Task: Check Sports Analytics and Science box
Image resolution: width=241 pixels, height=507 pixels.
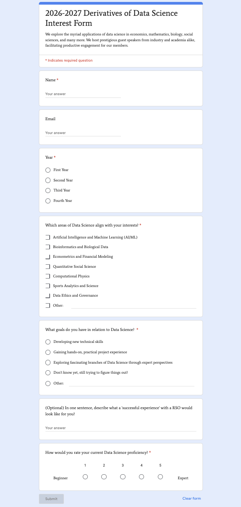Action: pos(48,286)
